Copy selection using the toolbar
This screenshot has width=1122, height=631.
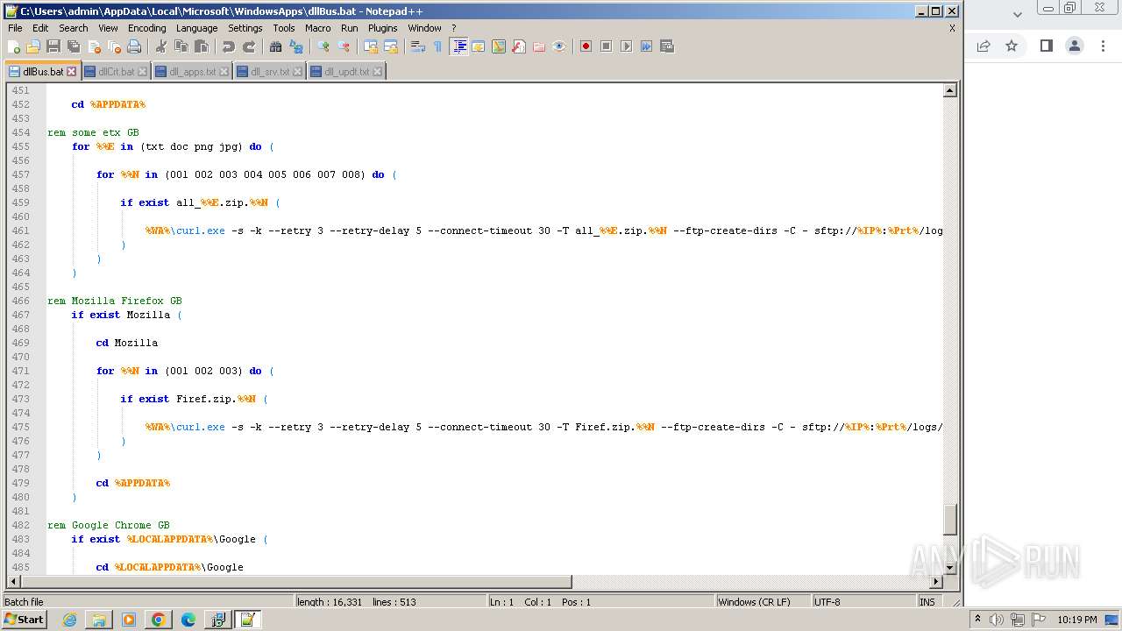pos(181,46)
